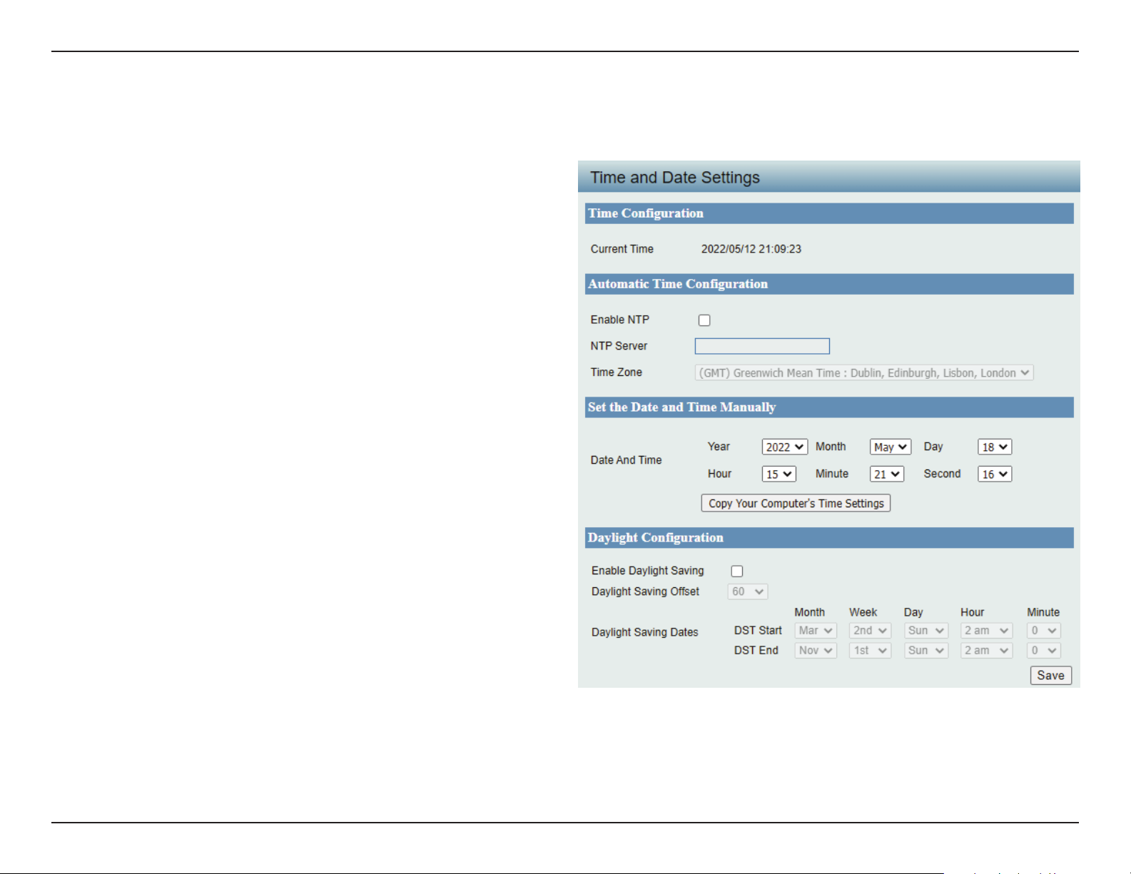The image size is (1131, 874).
Task: Open the Year dropdown showing 2022
Action: [x=784, y=447]
